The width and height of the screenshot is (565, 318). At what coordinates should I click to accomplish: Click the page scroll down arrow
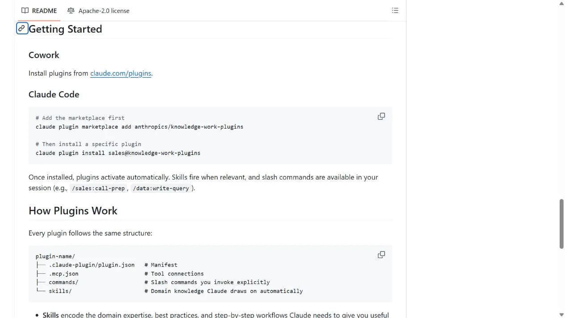tap(561, 314)
